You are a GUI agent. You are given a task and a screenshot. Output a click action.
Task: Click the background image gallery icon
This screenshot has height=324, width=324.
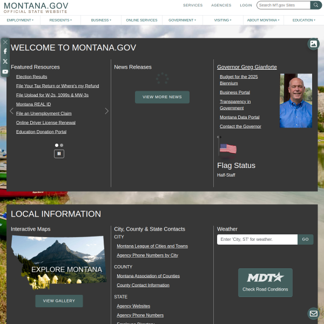pyautogui.click(x=313, y=44)
